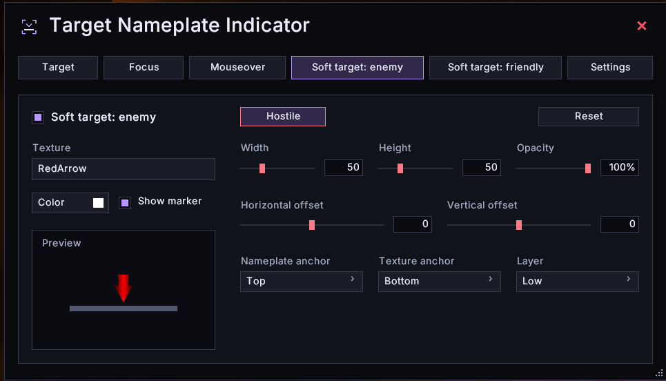This screenshot has height=381, width=666.
Task: Expand the Layer dropdown set to Low
Action: 578,282
